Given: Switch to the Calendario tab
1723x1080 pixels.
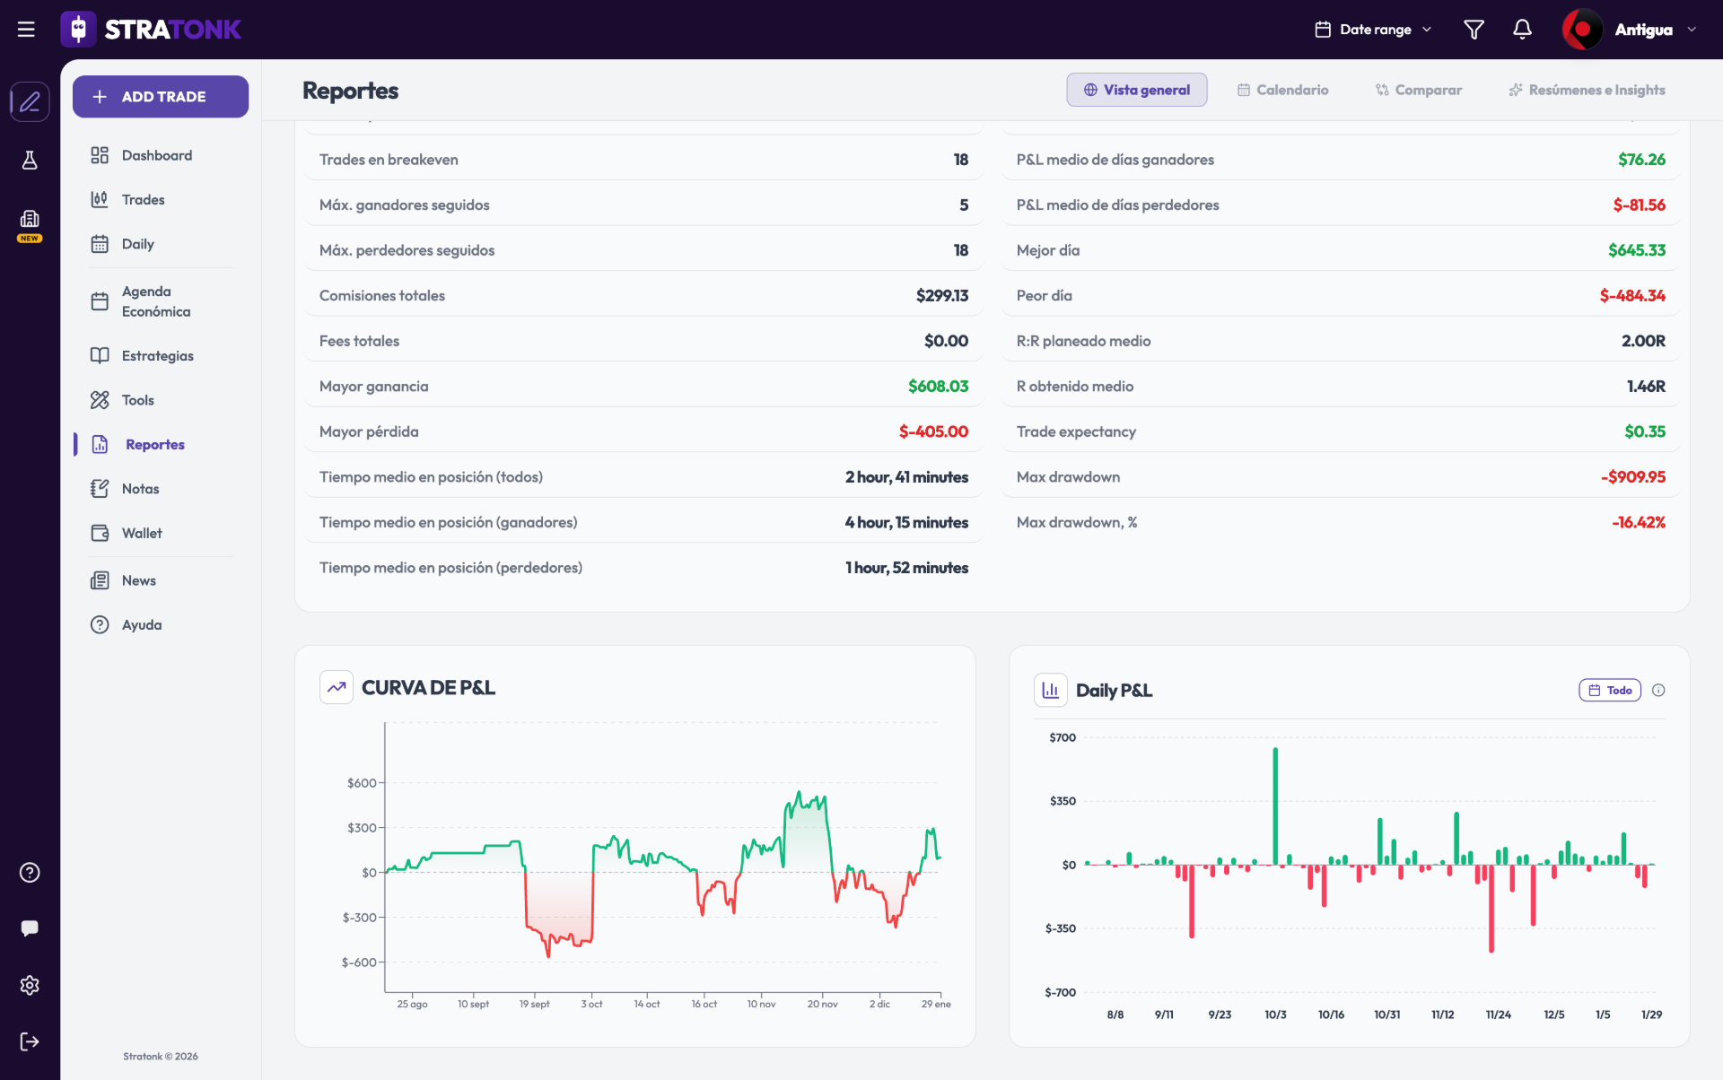Looking at the screenshot, I should [1282, 90].
